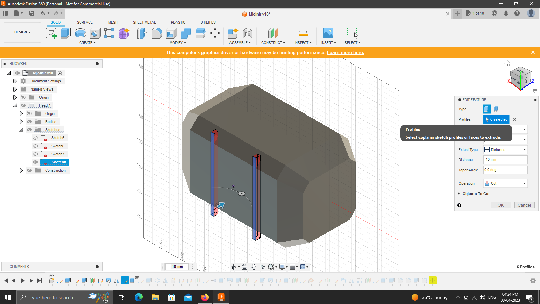Viewport: 540px width, 304px height.
Task: Activate the Fillet tool in Modify panel
Action: click(x=157, y=33)
